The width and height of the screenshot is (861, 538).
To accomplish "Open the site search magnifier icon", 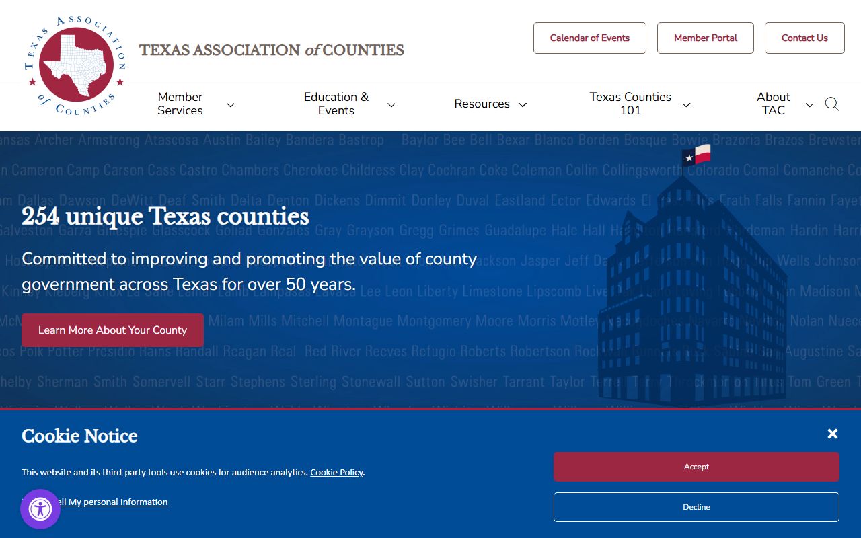I will click(x=832, y=104).
